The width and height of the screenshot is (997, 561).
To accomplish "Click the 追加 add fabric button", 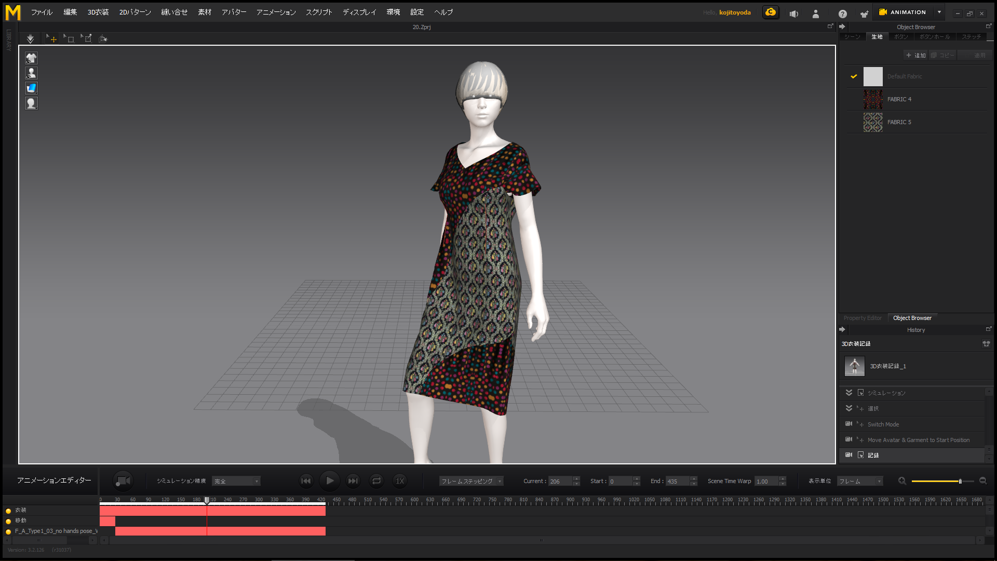I will click(x=916, y=55).
